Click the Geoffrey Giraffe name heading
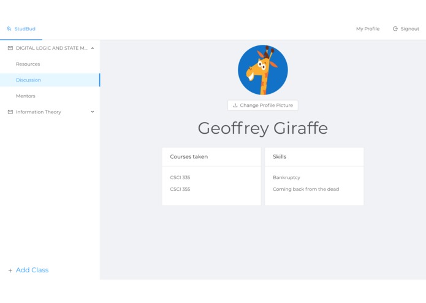 (x=263, y=128)
